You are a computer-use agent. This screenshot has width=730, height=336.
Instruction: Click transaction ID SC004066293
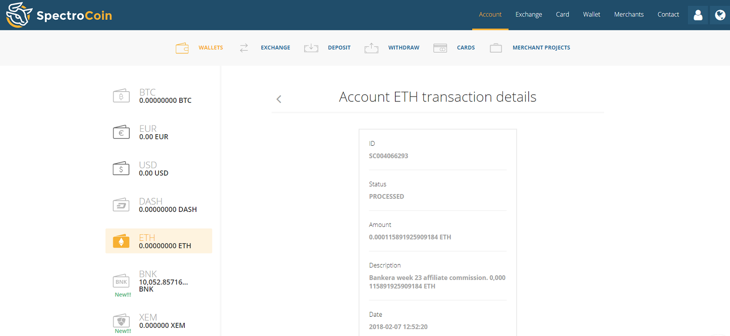(x=389, y=156)
